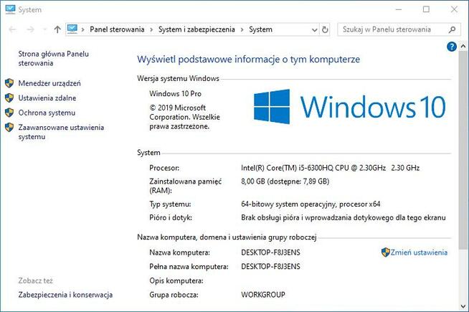Viewport: 469px width, 312px height.
Task: Click the Procesor: label
Action: pyautogui.click(x=164, y=168)
